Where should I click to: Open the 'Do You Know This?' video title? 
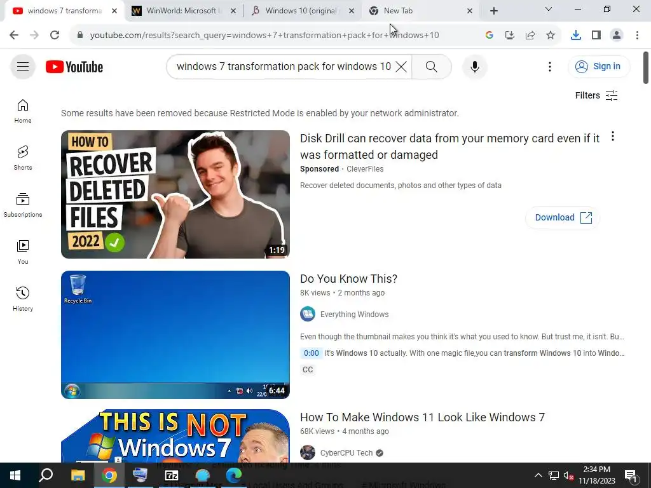[x=349, y=279]
